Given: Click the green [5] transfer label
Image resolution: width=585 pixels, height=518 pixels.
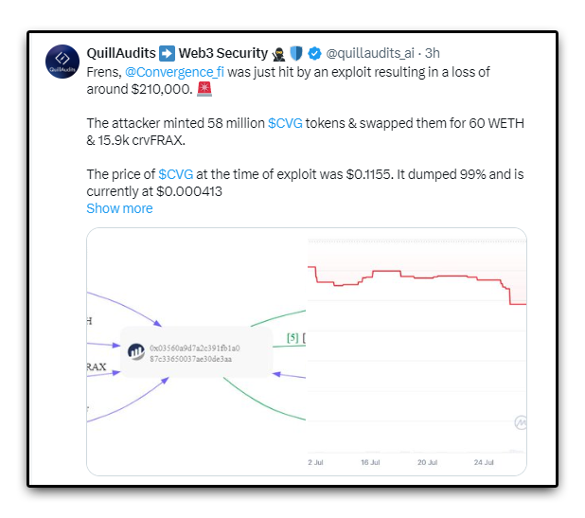Looking at the screenshot, I should 292,338.
